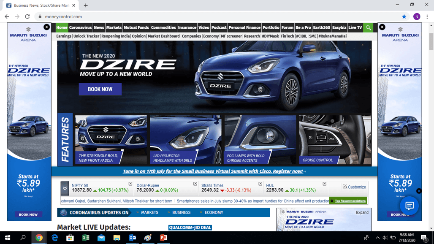The image size is (434, 244).
Task: View site lock security info
Action: pos(40,16)
